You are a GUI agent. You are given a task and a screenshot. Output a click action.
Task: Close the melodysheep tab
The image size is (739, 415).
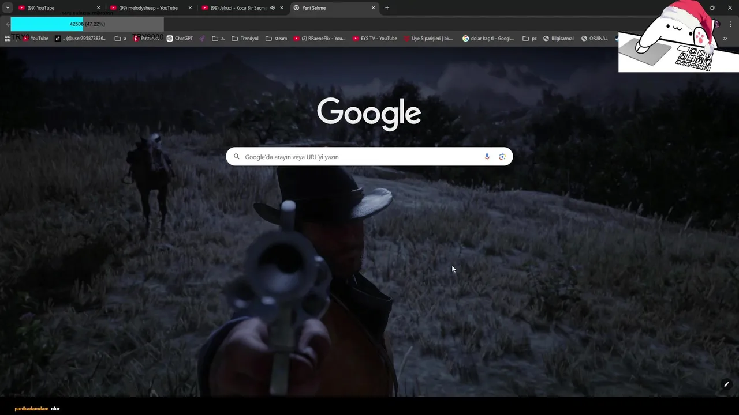(190, 8)
